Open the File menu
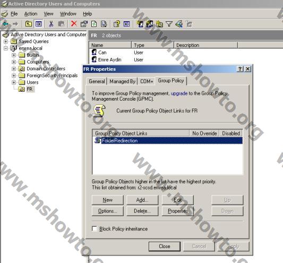 (x=14, y=14)
